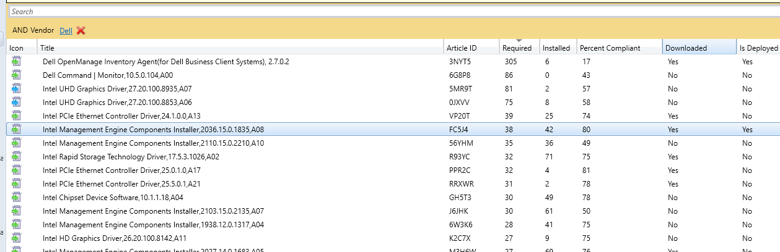The image size is (780, 252).
Task: Sort by Installed column header
Action: [558, 48]
